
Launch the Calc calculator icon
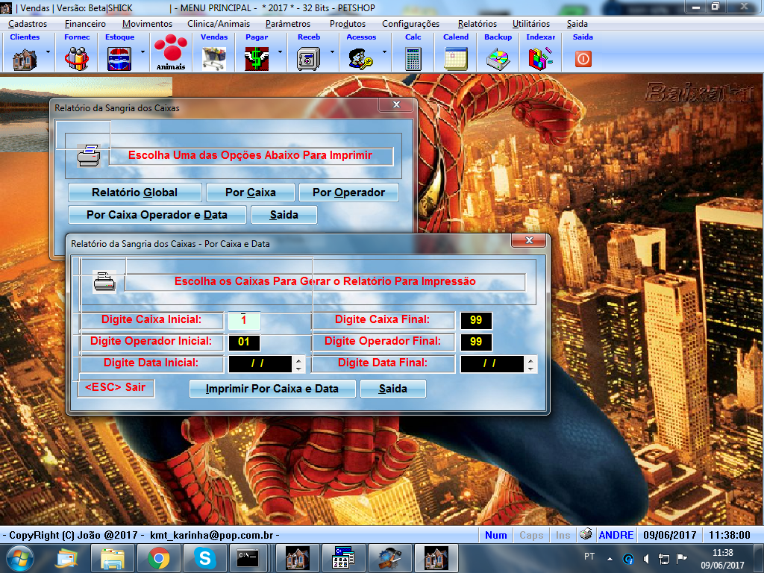point(413,59)
